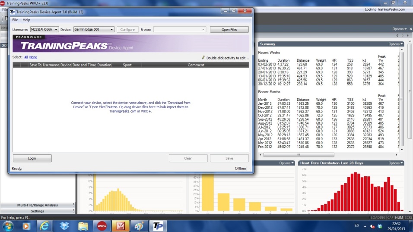Follow the Login to TrainingPeaks.com link

tap(384, 9)
